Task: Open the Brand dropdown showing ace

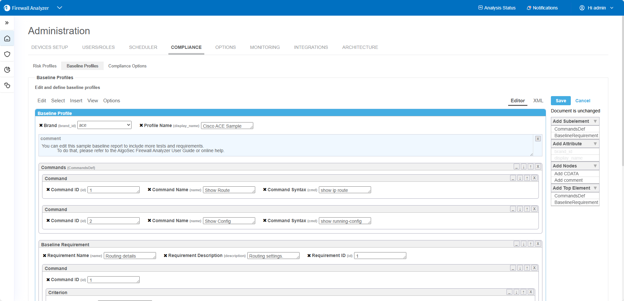Action: (x=104, y=125)
